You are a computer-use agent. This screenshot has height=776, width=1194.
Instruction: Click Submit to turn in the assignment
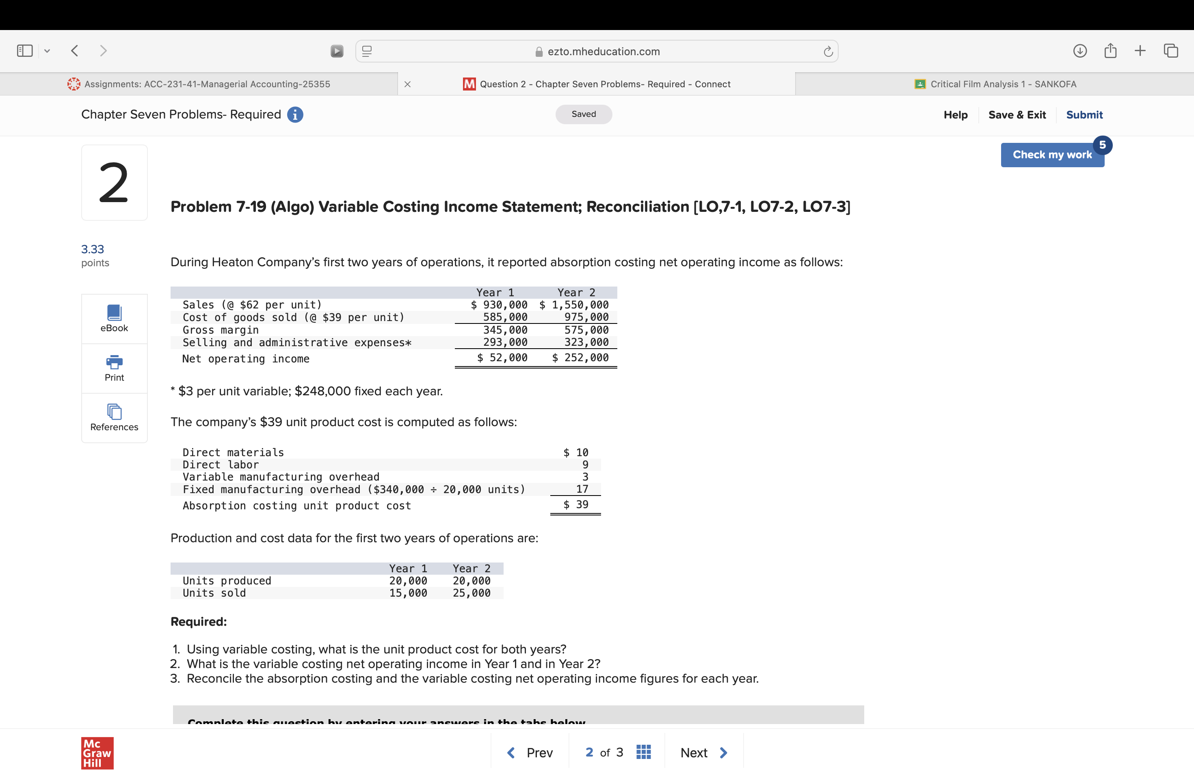[1084, 115]
